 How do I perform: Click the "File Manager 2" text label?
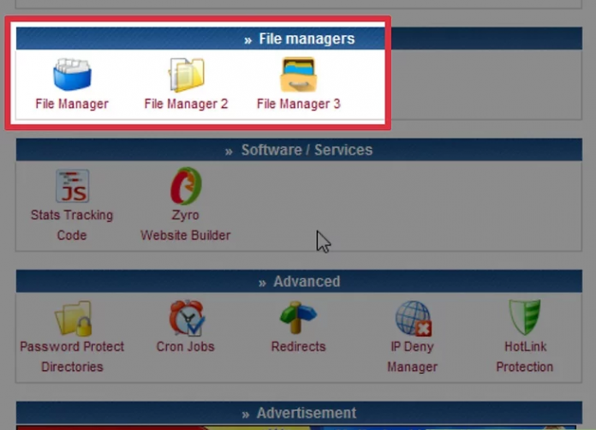[186, 105]
